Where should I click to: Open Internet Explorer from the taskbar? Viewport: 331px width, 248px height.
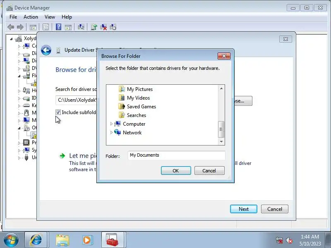(36, 240)
